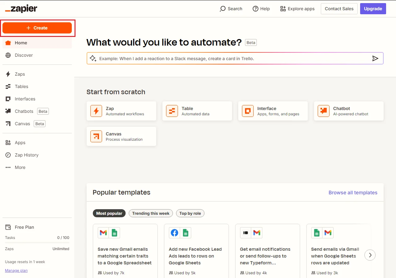Image resolution: width=396 pixels, height=278 pixels.
Task: Click the Zaps lightning bolt sidebar icon
Action: [8, 74]
